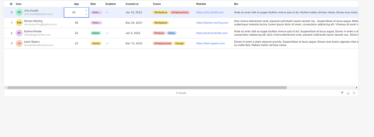Click the date Dec 24, 2021
Image resolution: width=374 pixels, height=137 pixels.
click(x=134, y=23)
